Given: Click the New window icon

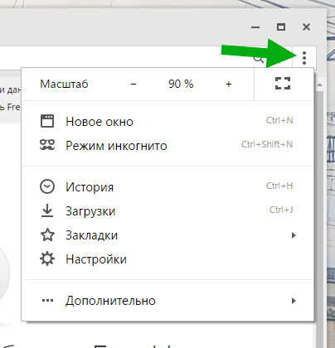Looking at the screenshot, I should pos(47,121).
